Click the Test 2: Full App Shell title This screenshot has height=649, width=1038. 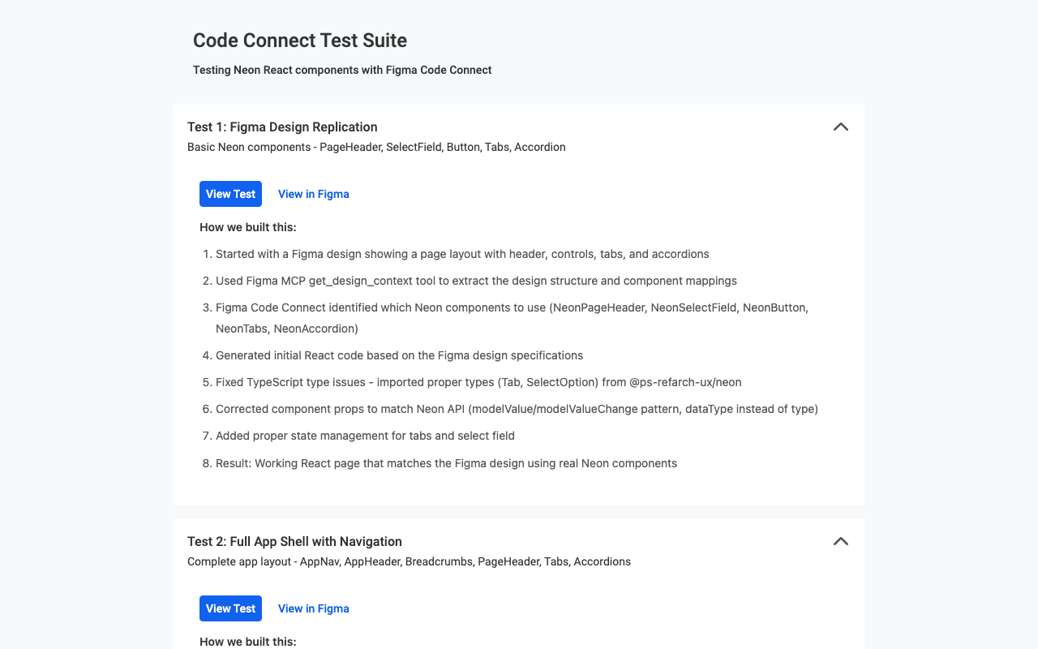point(294,541)
